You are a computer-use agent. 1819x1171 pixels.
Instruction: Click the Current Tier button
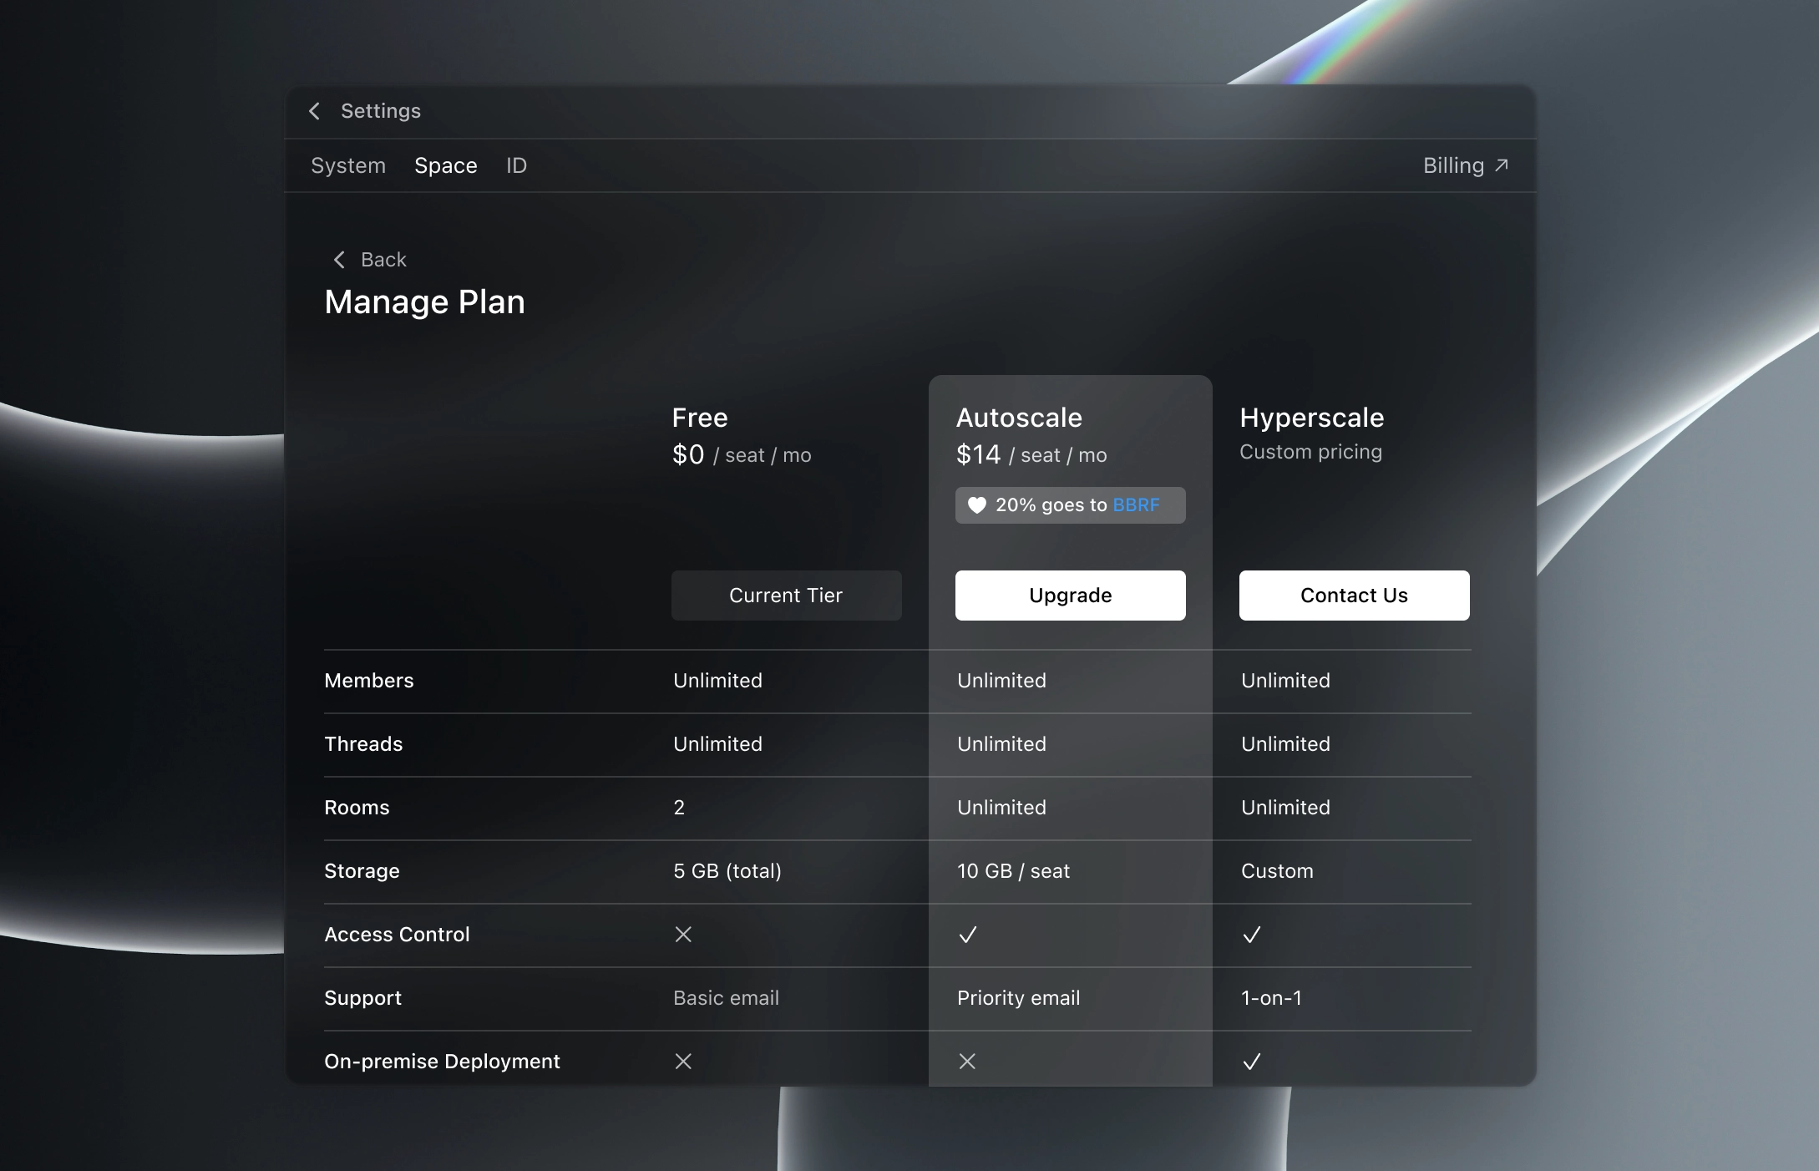787,596
